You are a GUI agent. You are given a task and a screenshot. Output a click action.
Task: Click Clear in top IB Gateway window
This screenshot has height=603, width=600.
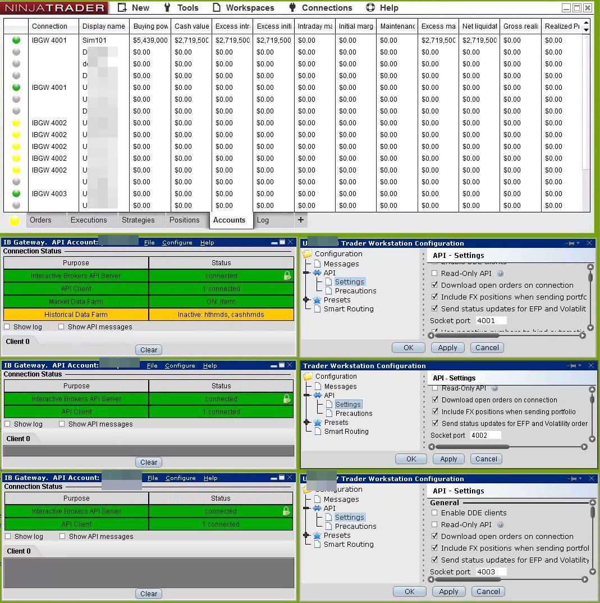tap(149, 350)
